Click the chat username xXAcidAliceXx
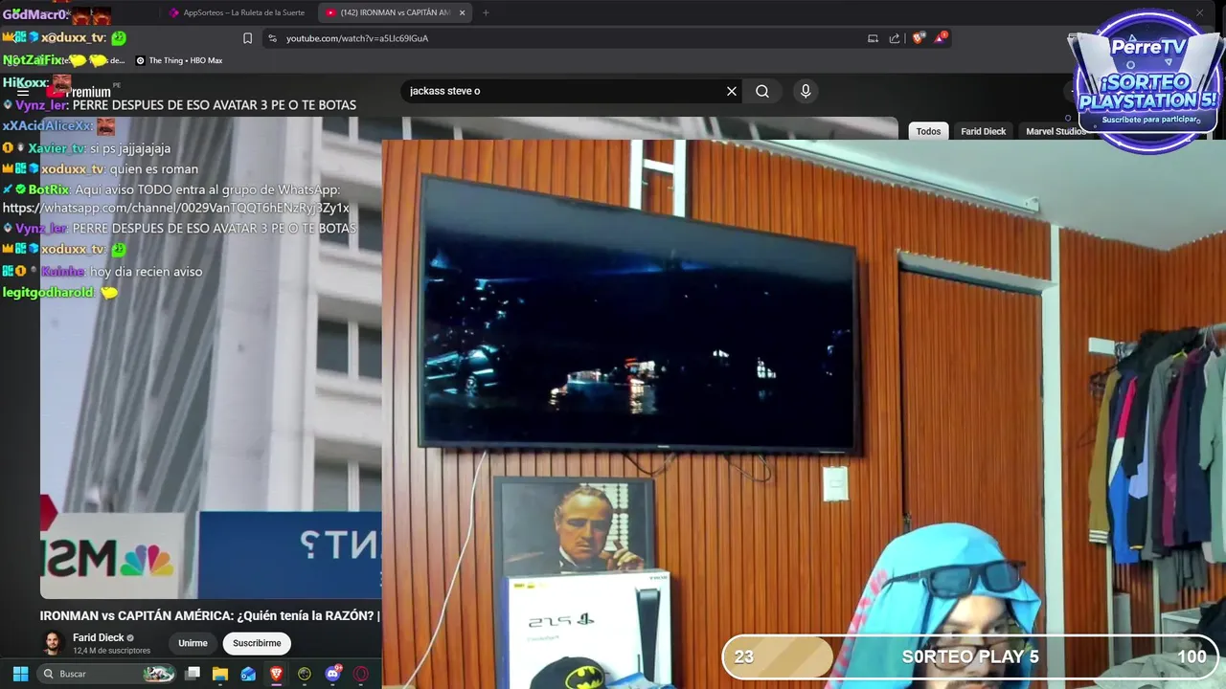 [48, 126]
